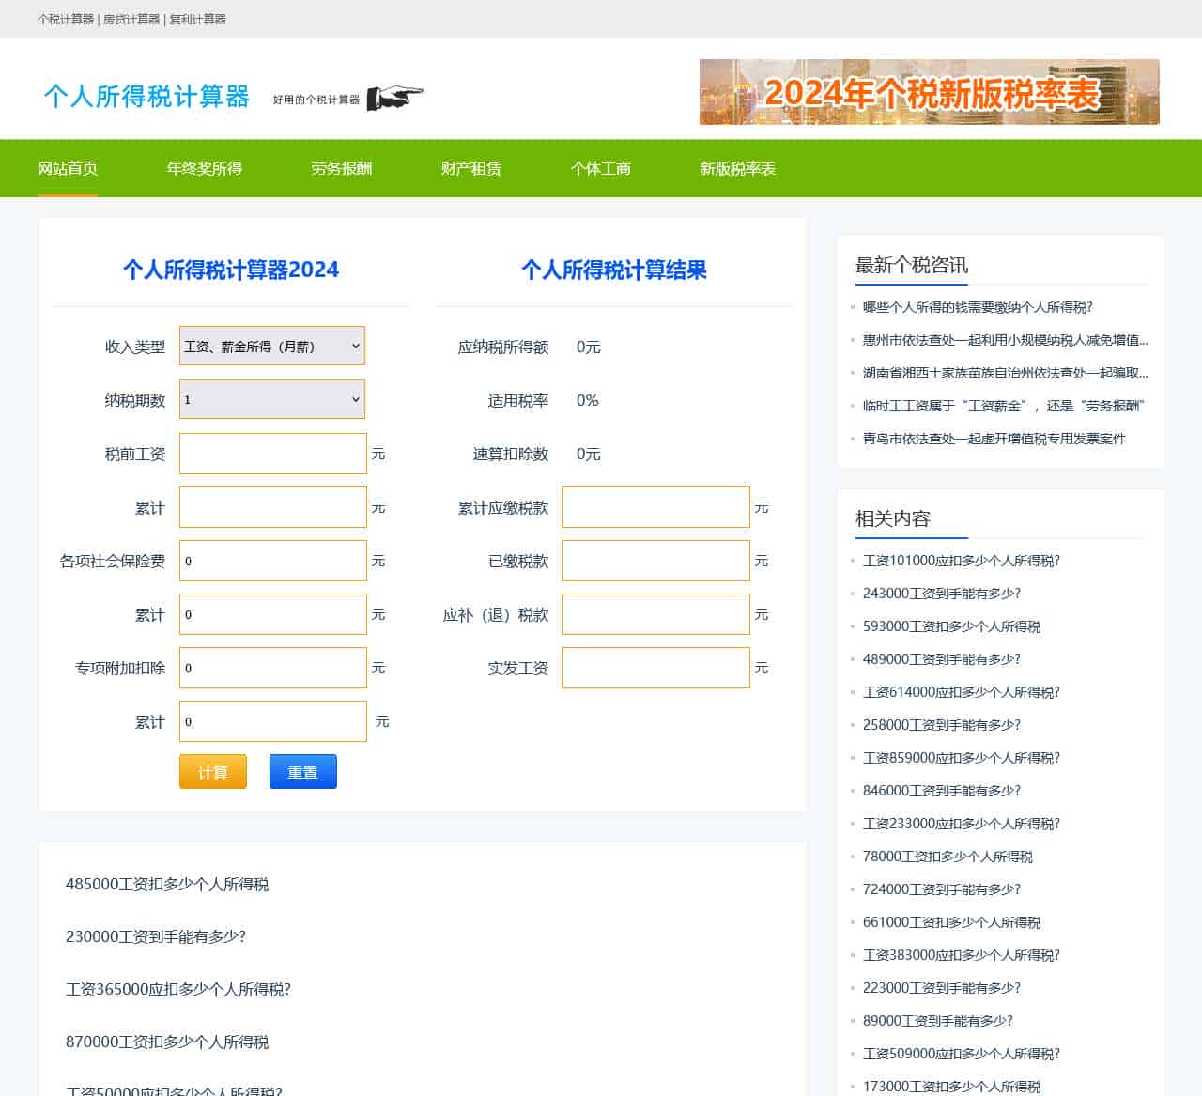Click the 税前工资 input field
This screenshot has width=1202, height=1096.
271,454
